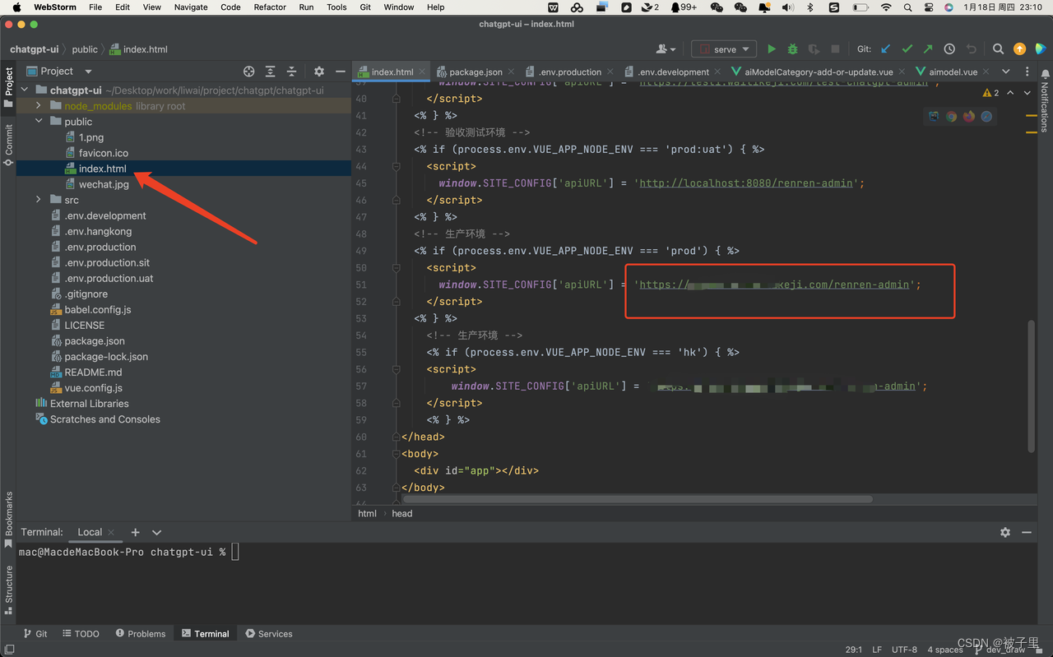The width and height of the screenshot is (1053, 657).
Task: Open macOS Spotlight search in menu bar
Action: pos(907,7)
